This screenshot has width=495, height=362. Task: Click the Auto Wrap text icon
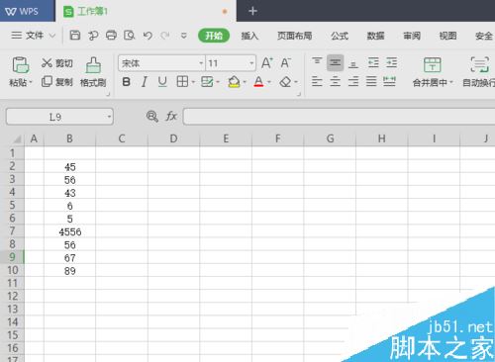[x=479, y=65]
